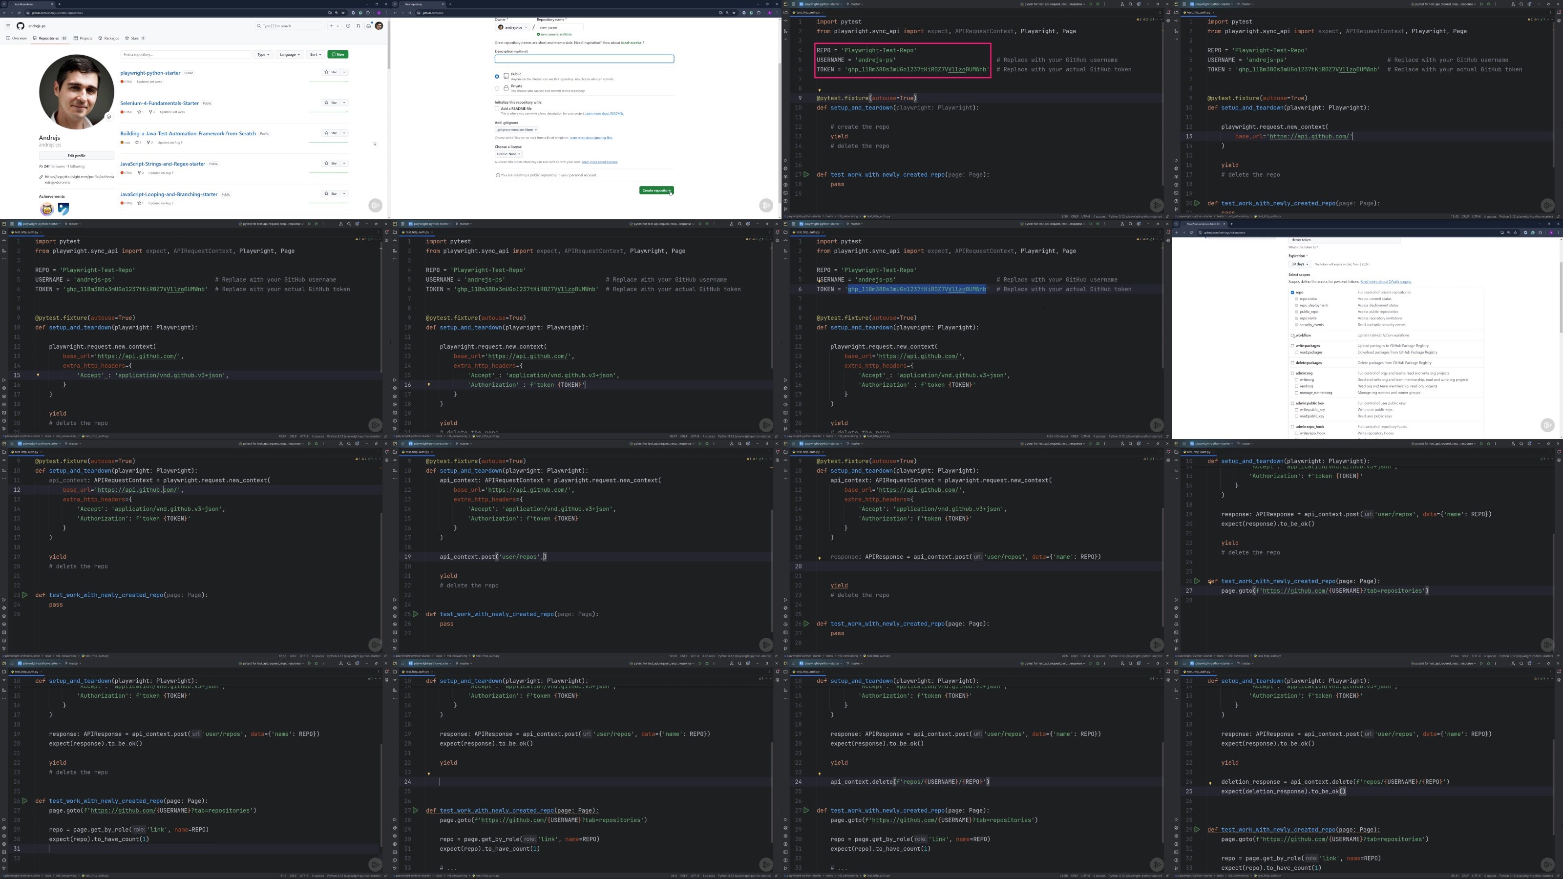The height and width of the screenshot is (879, 1563).
Task: Open the star list dropdown for Building-a-Java-Test-Automation-Framework-from-Scratch
Action: [x=345, y=133]
